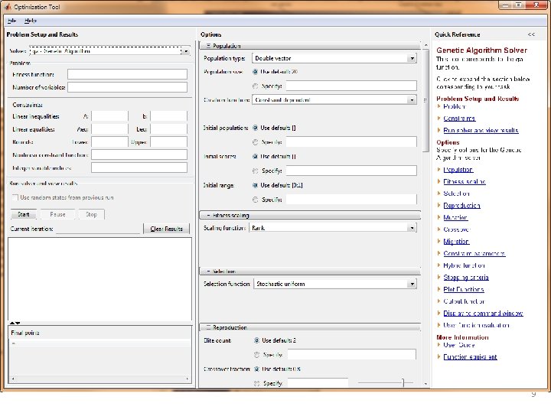Click the Linear equalities Aeq field
The height and width of the screenshot is (413, 551).
click(109, 129)
